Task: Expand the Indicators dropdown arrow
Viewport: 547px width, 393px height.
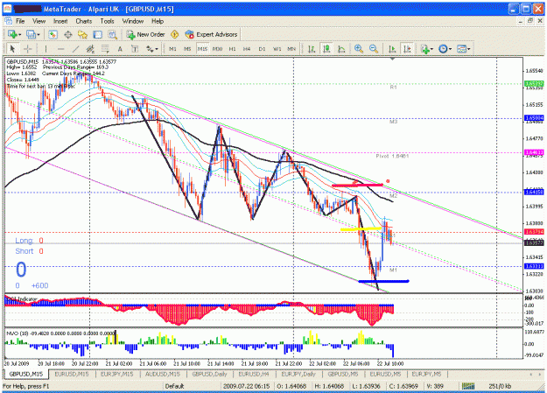Action: [x=431, y=49]
